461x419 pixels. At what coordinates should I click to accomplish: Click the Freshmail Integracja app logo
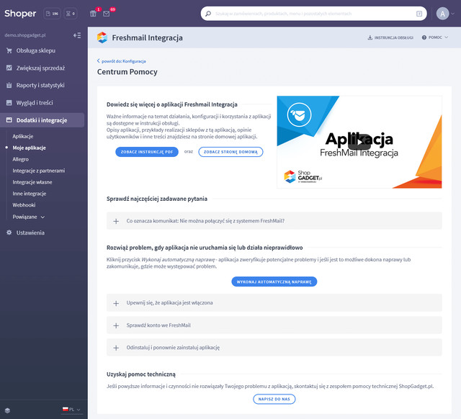coord(102,37)
